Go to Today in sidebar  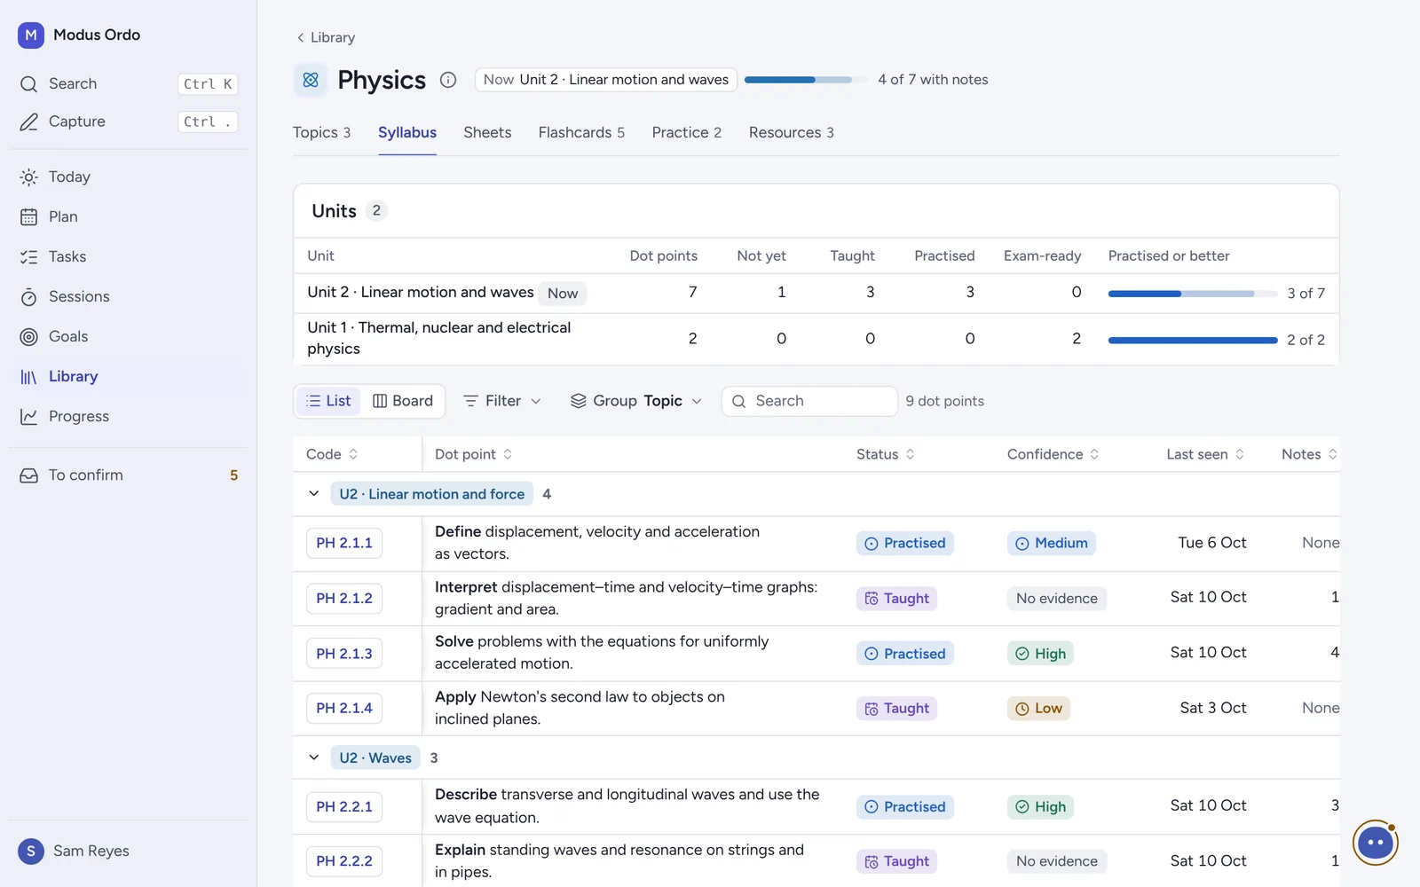(128, 177)
